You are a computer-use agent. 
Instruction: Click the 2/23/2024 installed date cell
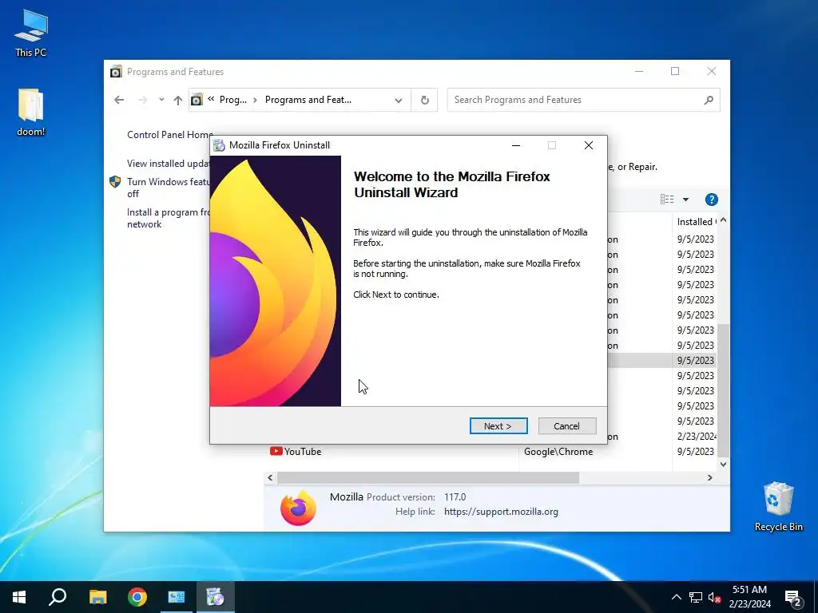(x=696, y=437)
